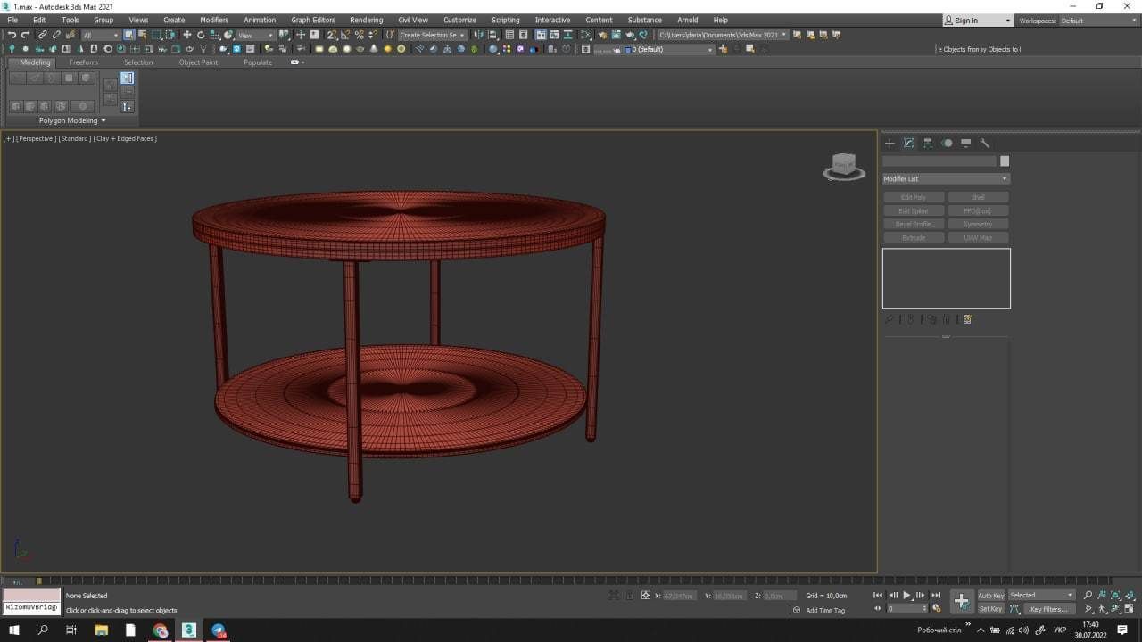Open the Key Filters button

pyautogui.click(x=1047, y=609)
